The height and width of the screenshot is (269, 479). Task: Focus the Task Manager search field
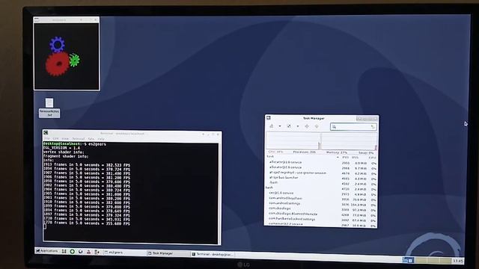[x=353, y=127]
